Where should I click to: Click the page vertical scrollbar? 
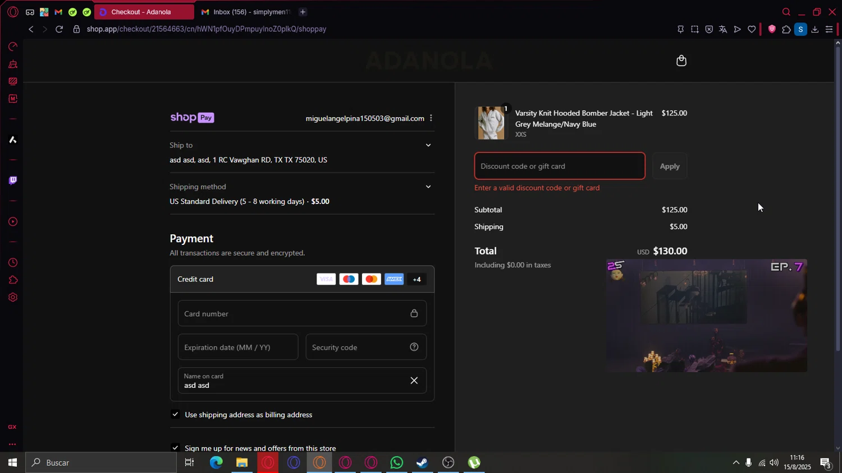click(x=838, y=198)
